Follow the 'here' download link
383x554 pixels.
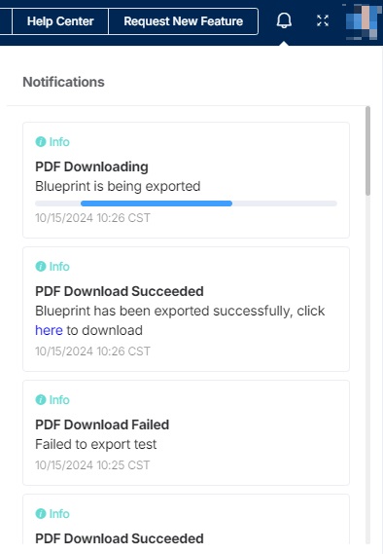tap(49, 330)
